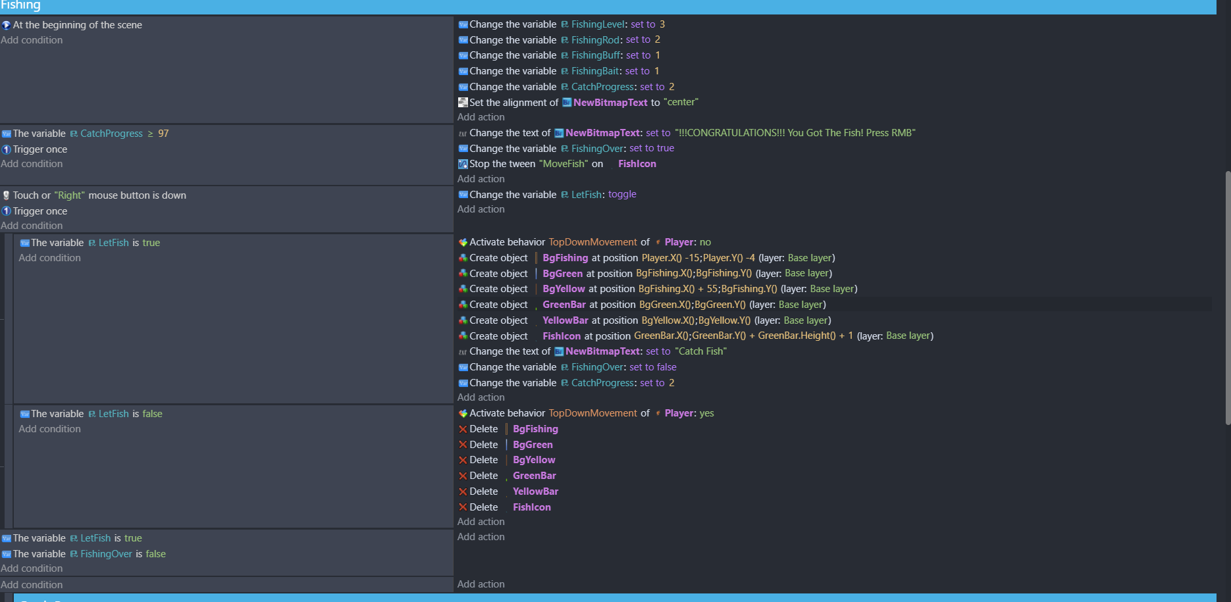Click Trigger once icon under CatchProgress ≥ 97
The width and height of the screenshot is (1231, 602).
coord(6,149)
